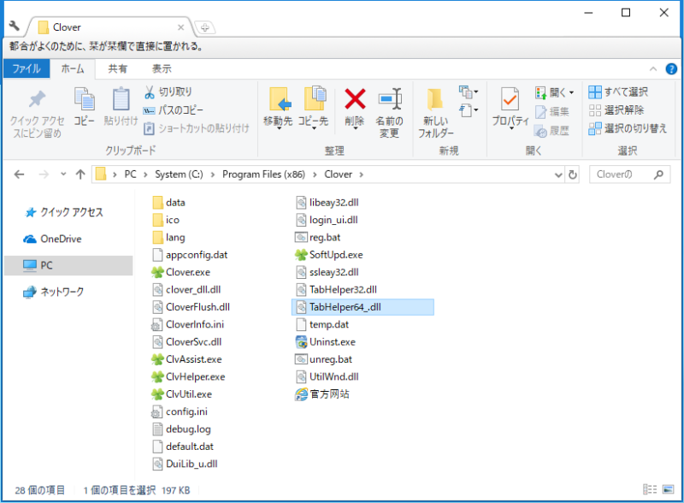Open Properties with the checkmark icon
This screenshot has width=684, height=503.
tap(510, 99)
